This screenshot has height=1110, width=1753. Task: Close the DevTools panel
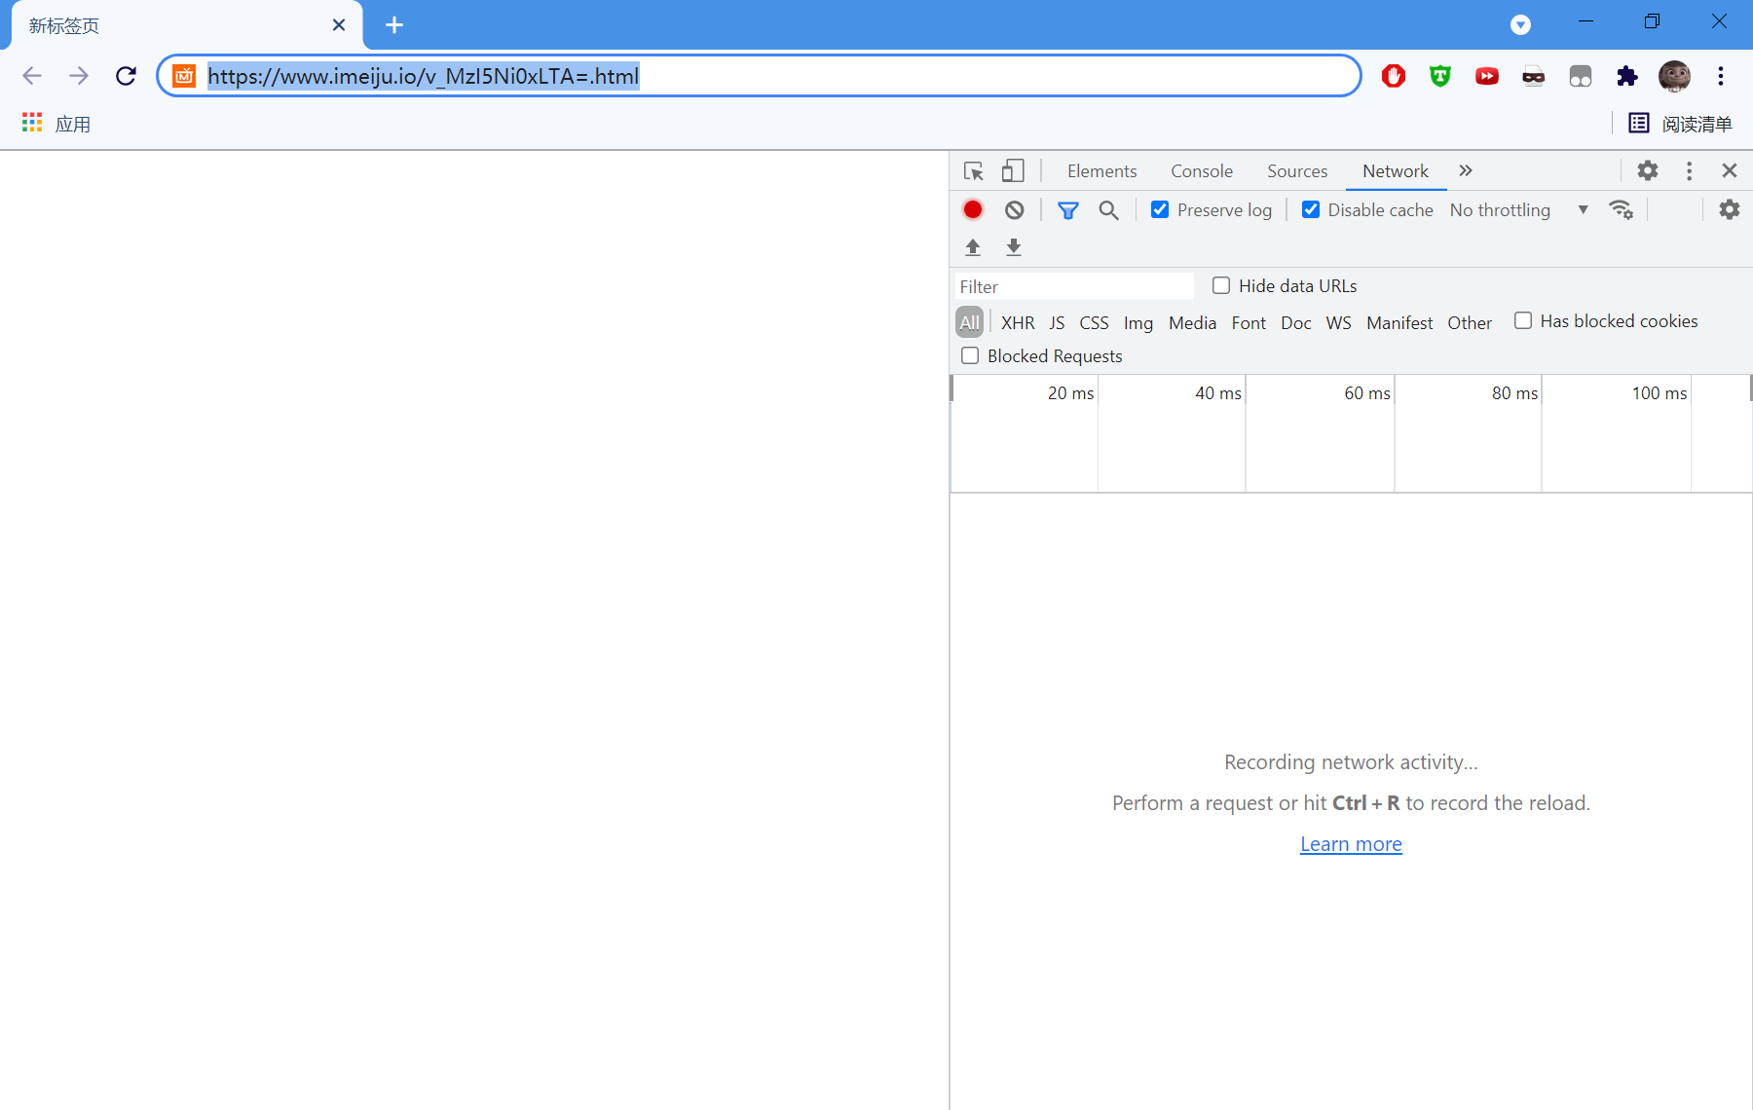click(x=1730, y=170)
